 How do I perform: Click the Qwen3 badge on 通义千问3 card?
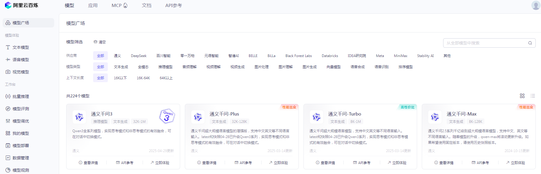point(167,116)
